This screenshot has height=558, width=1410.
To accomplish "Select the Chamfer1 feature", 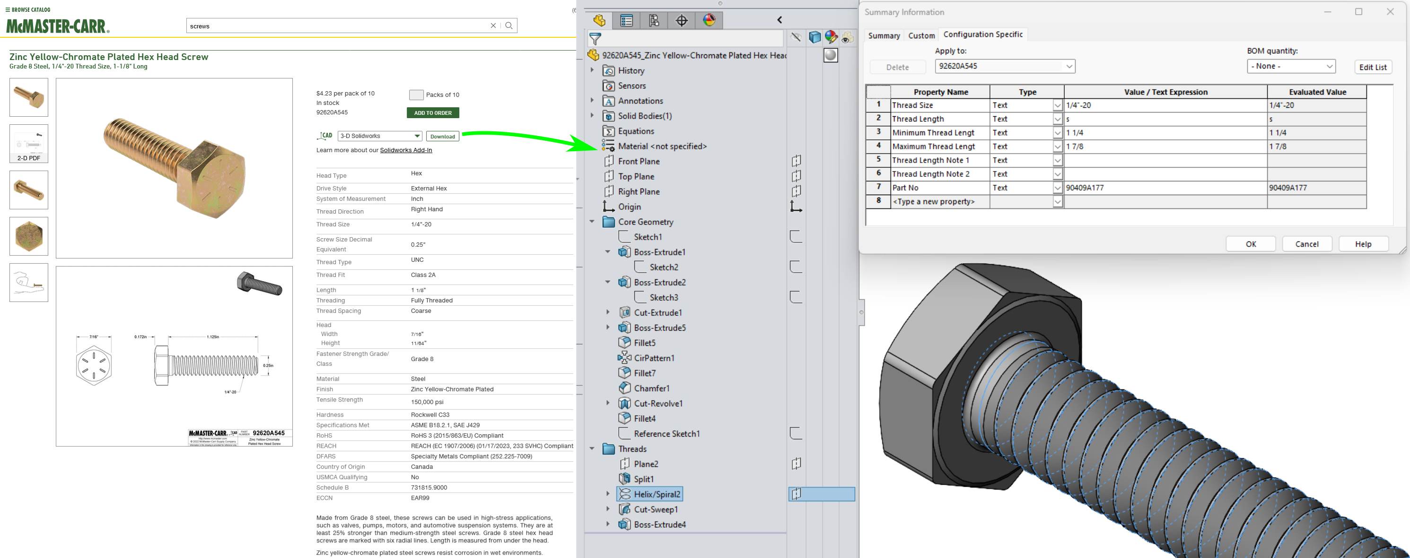I will point(651,388).
